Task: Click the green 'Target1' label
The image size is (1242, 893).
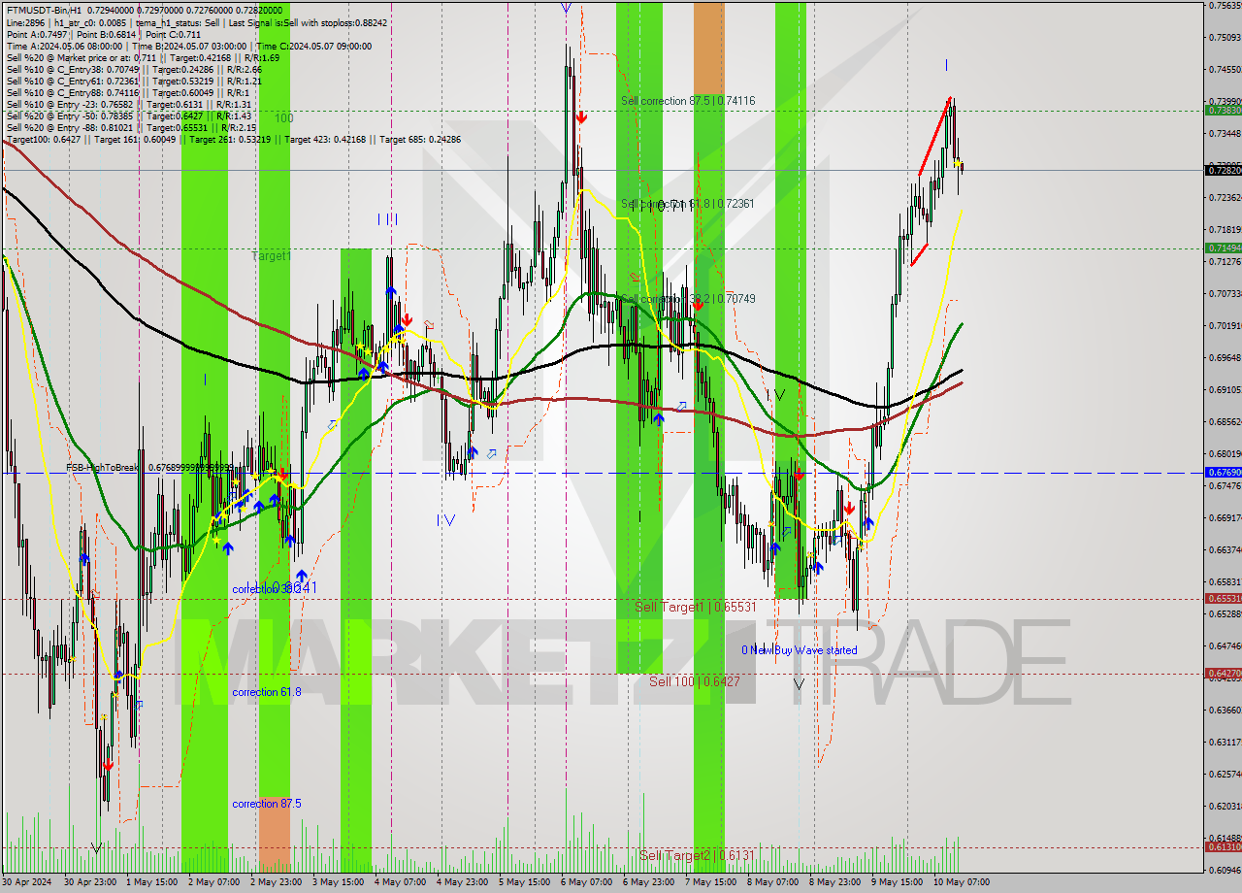Action: (271, 256)
